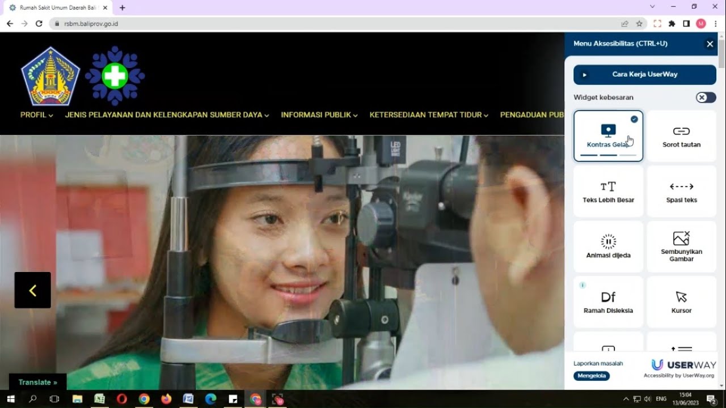The height and width of the screenshot is (408, 726).
Task: Launch Opera from the taskbar
Action: click(121, 399)
